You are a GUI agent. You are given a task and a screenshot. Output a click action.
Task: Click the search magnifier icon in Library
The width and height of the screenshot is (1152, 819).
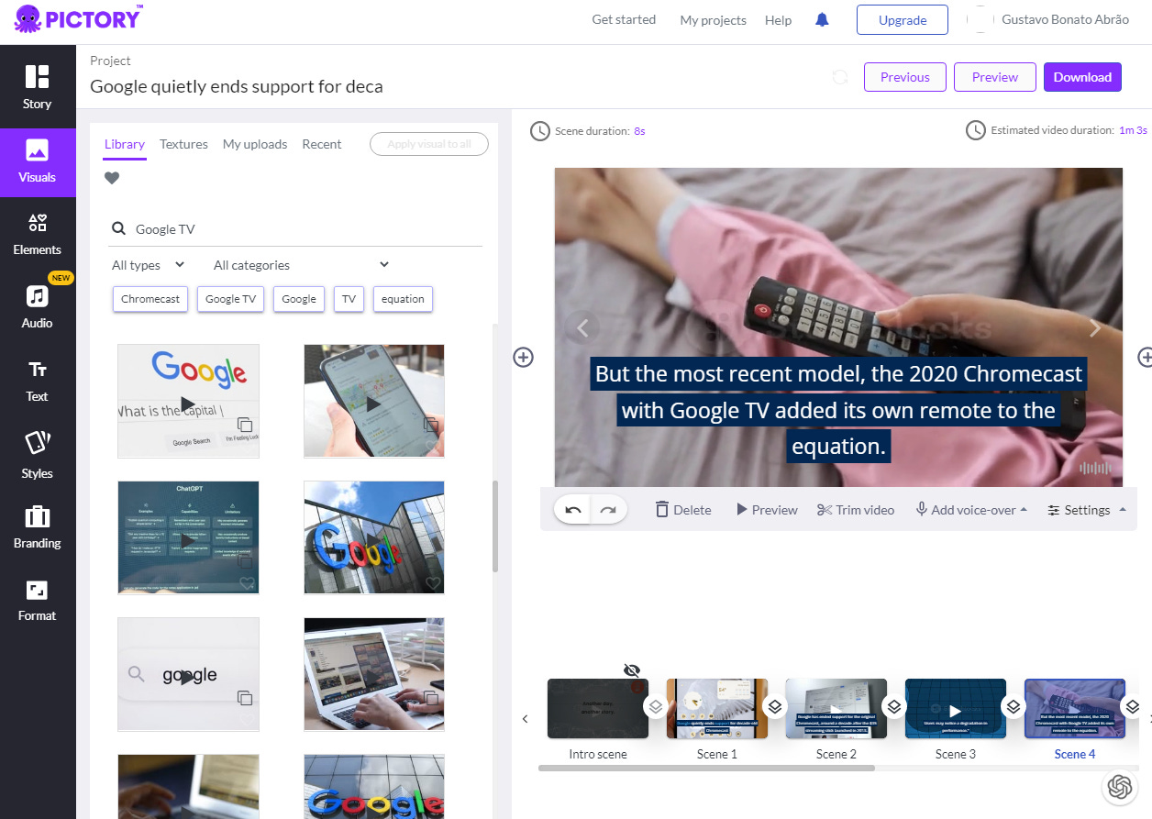[x=118, y=229]
